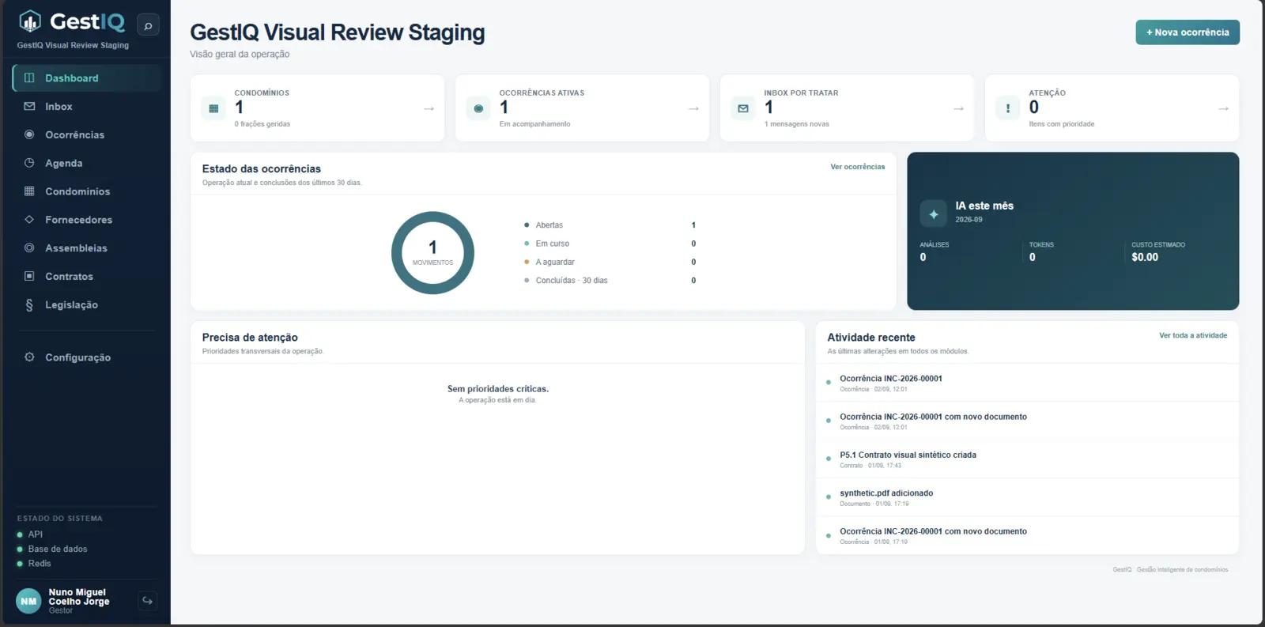The width and height of the screenshot is (1265, 627).
Task: Select Fornecedores in the sidebar
Action: tap(87, 220)
